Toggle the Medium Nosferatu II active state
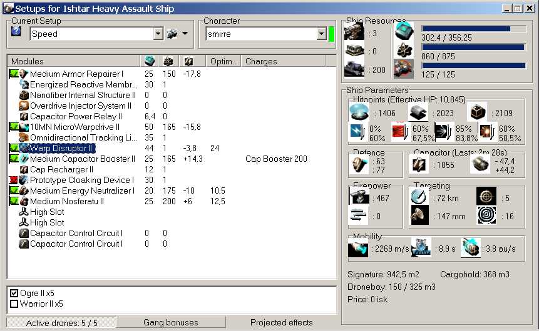This screenshot has height=331, width=539. point(13,201)
